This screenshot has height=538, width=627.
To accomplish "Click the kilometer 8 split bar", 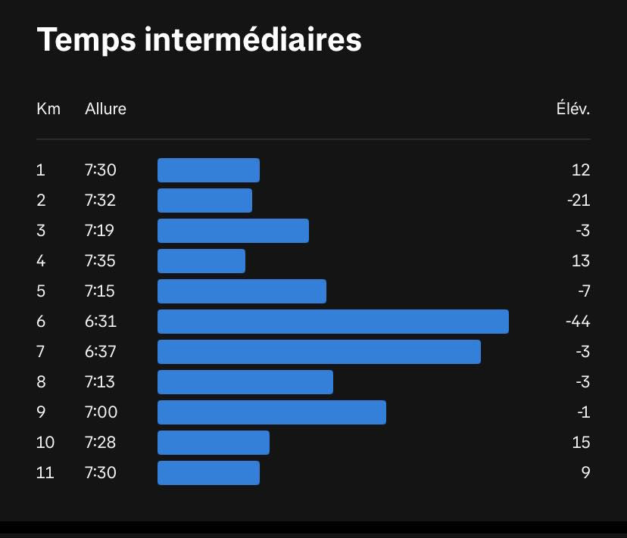I will coord(245,382).
